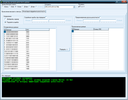
Task: Select the CRC cell of row 9
Action: [x=37, y=49]
